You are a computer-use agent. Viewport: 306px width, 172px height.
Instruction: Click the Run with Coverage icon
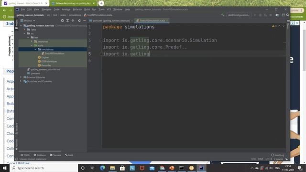tap(265, 15)
